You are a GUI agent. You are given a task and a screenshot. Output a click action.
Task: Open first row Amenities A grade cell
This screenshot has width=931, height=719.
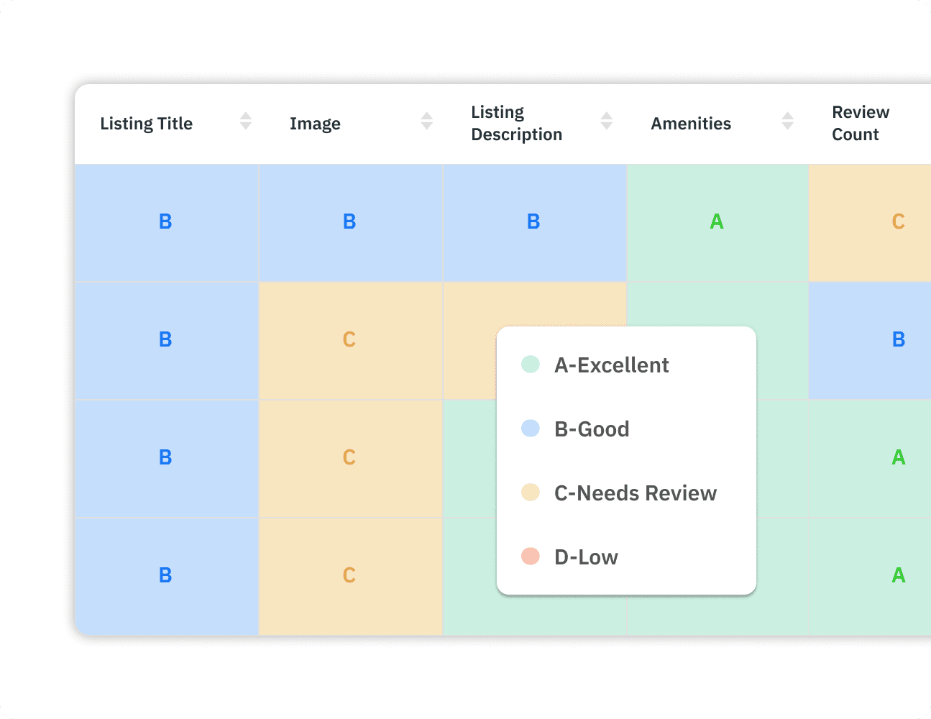pyautogui.click(x=717, y=222)
